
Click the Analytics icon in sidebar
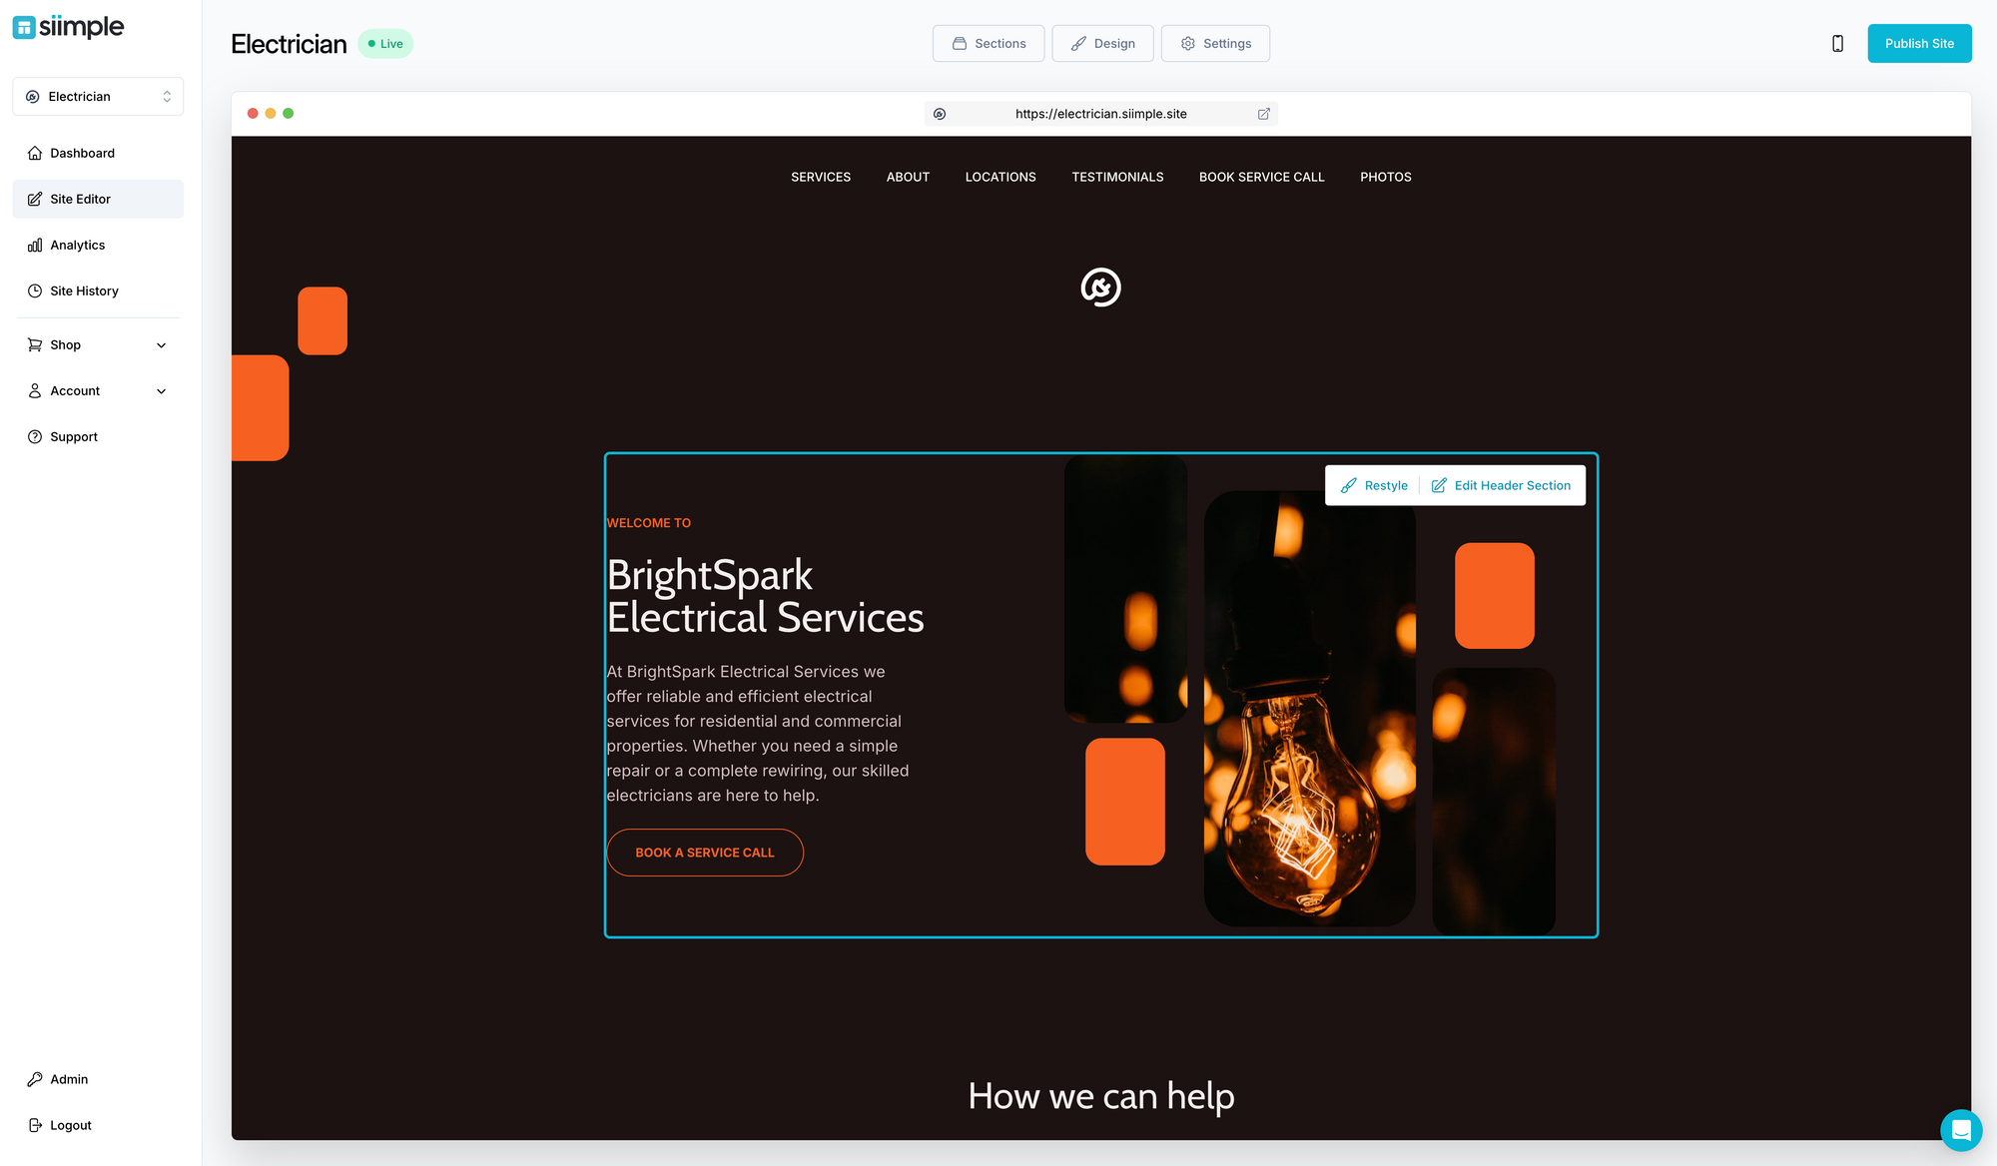tap(35, 245)
